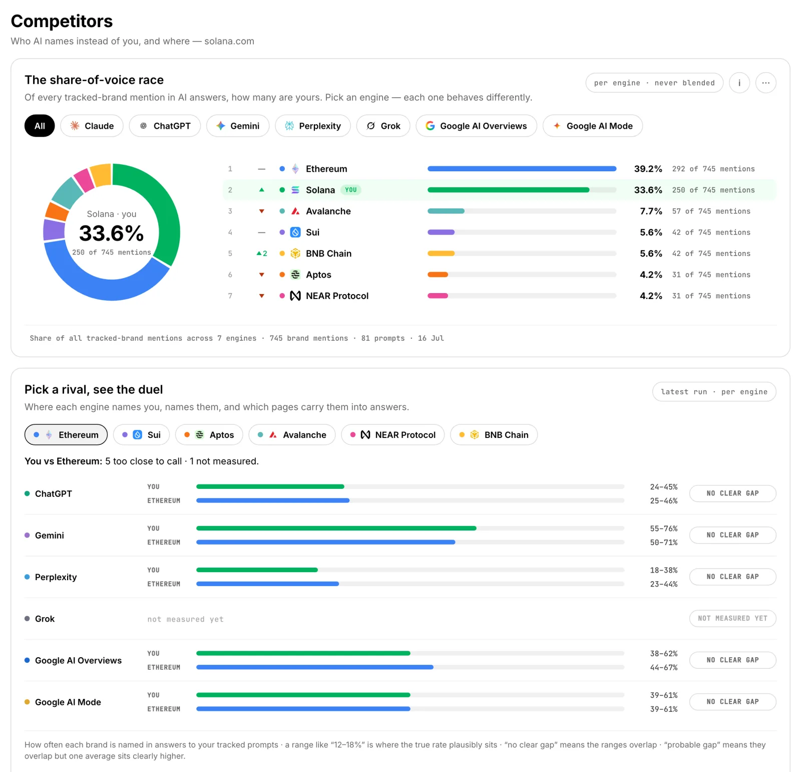This screenshot has width=801, height=772.
Task: Click the No Clear Gap badge for Google AI Overviews
Action: pos(733,660)
